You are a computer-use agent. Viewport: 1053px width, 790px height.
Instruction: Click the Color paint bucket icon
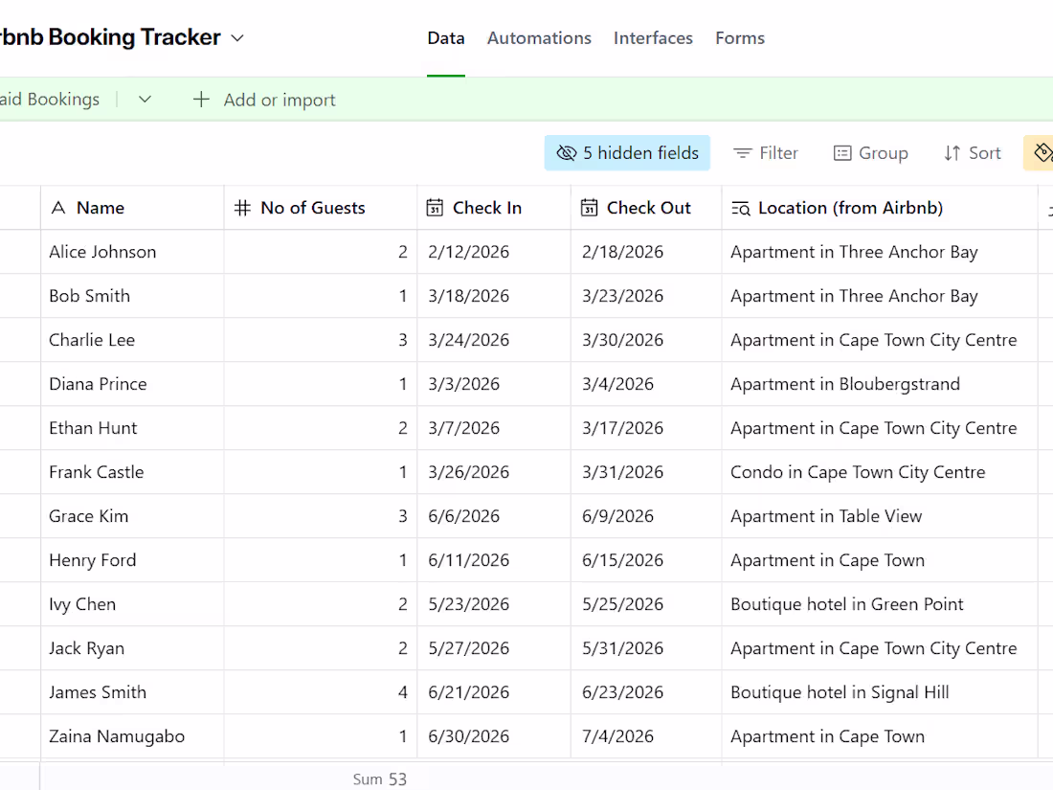[1042, 152]
